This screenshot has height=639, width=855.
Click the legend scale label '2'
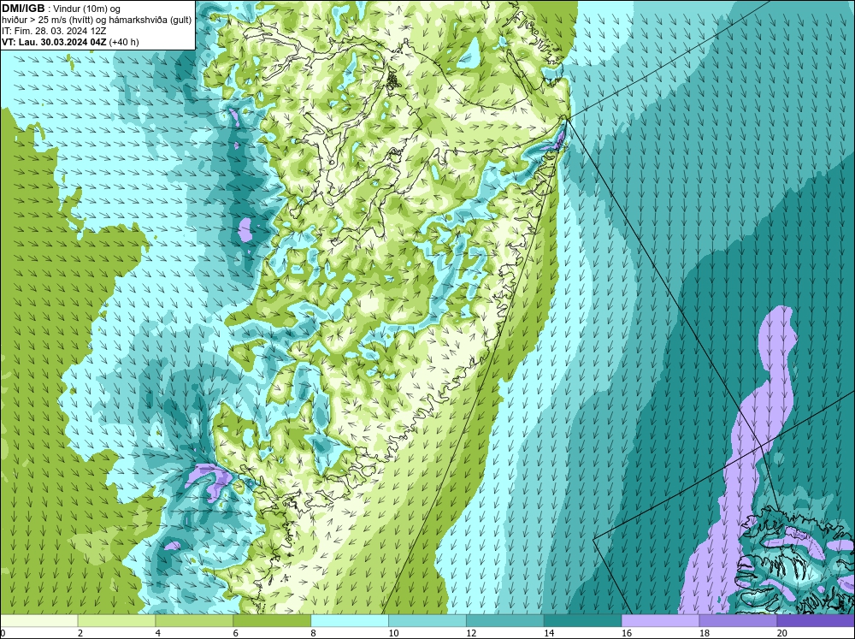point(80,633)
